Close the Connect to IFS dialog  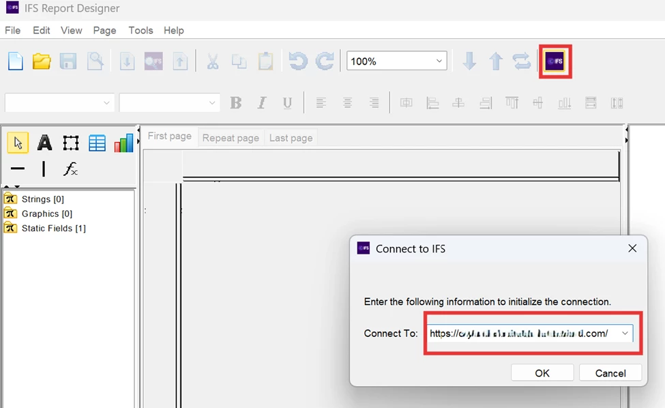[632, 248]
